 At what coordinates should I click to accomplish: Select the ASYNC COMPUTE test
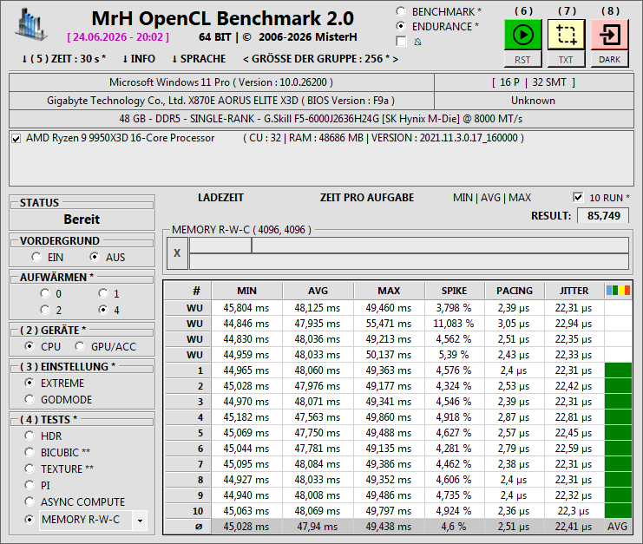pos(30,501)
